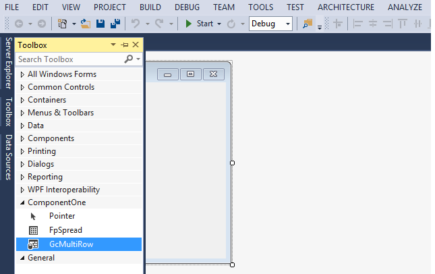Open the Debug configuration combo box
The height and width of the screenshot is (274, 435).
tap(270, 24)
